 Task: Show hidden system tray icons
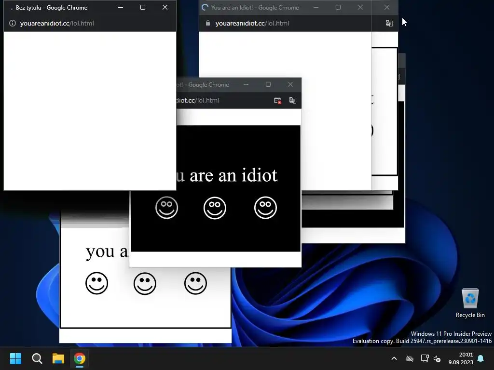394,358
